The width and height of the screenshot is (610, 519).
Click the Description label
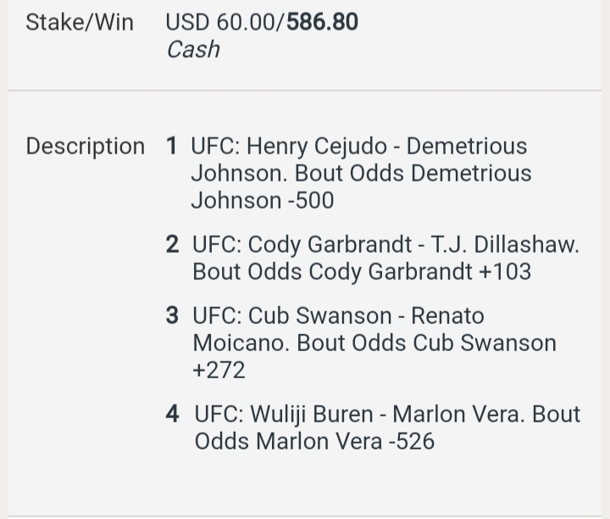[x=86, y=147]
